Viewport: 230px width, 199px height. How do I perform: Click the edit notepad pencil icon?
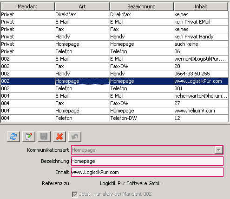click(x=29, y=137)
